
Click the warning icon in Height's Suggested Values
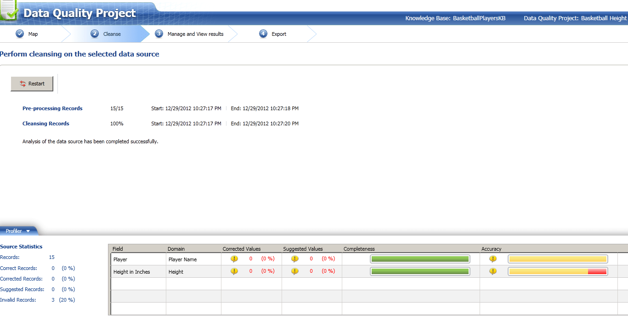click(x=295, y=271)
